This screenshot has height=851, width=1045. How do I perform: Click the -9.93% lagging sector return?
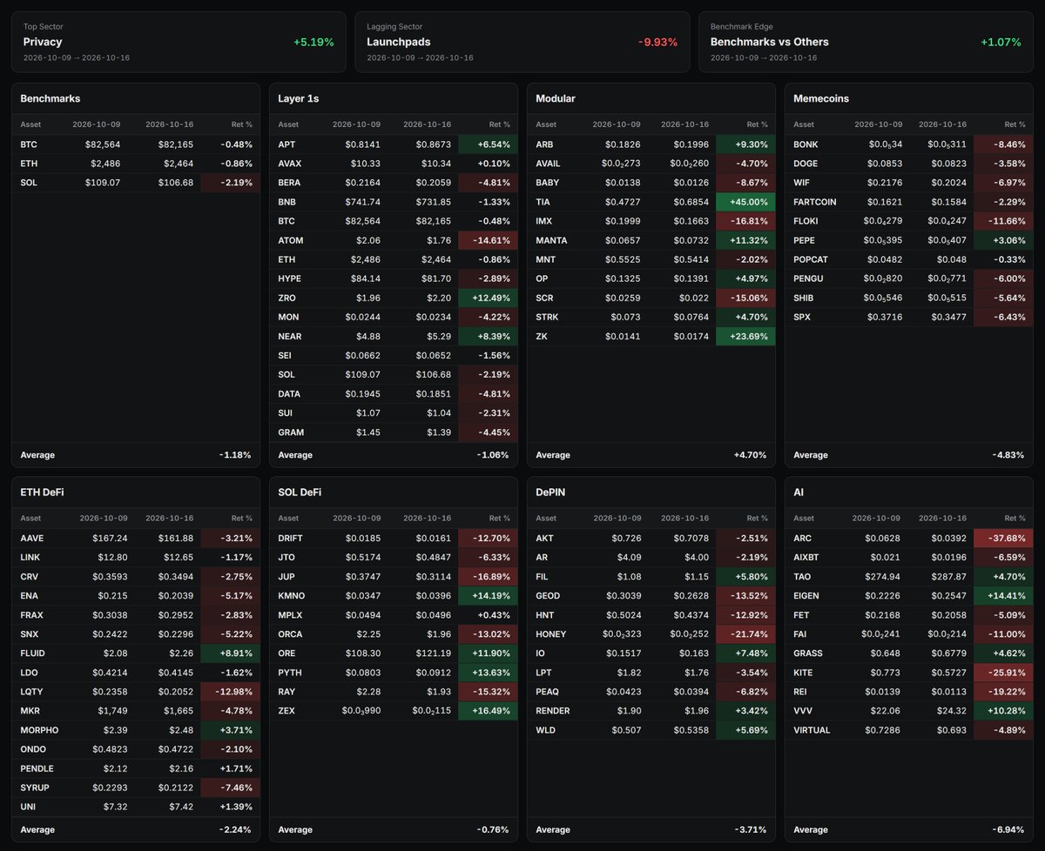(x=657, y=42)
